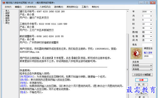Maximize the 南方批八字 window
The height and width of the screenshot is (98, 158).
pos(147,3)
